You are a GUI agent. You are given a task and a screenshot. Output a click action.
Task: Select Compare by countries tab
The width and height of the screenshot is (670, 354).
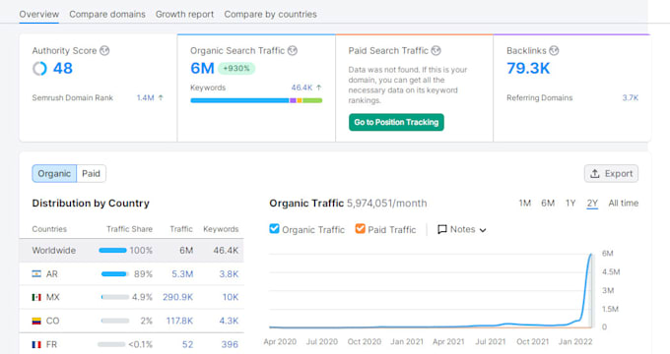click(271, 14)
